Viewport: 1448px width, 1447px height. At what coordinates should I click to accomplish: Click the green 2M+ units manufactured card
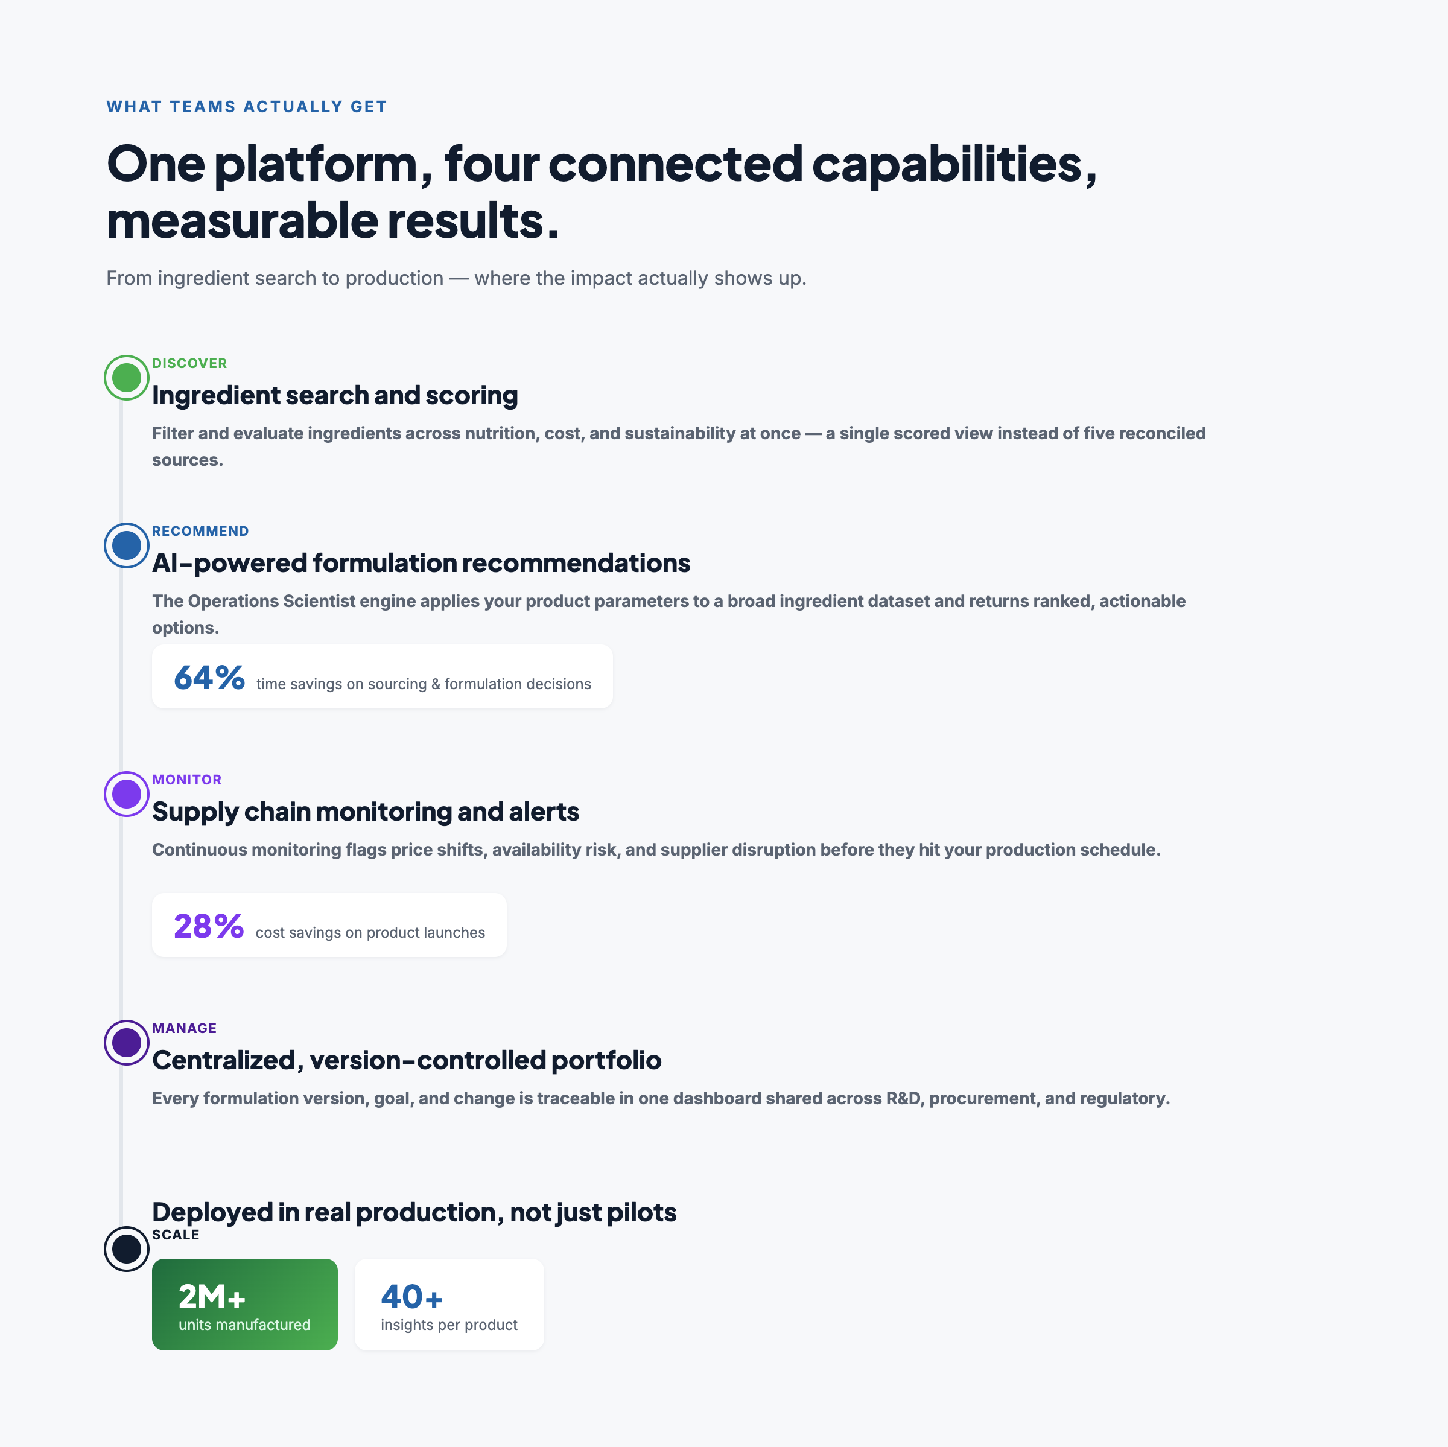(244, 1304)
